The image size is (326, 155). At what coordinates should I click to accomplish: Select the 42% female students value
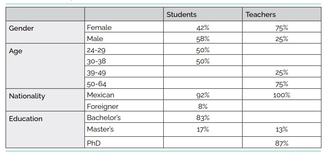point(203,28)
